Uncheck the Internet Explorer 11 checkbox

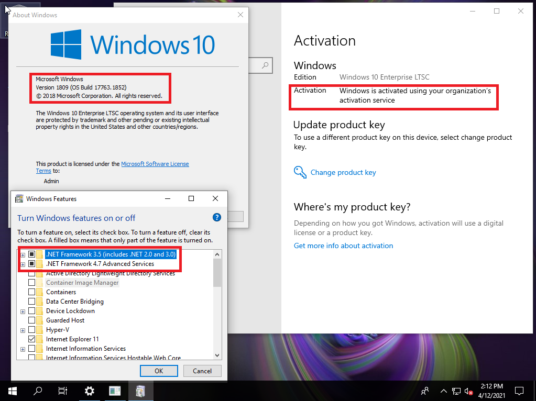pyautogui.click(x=31, y=339)
